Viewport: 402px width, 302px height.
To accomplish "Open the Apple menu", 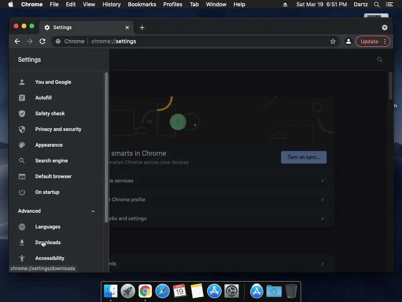I will [x=11, y=4].
